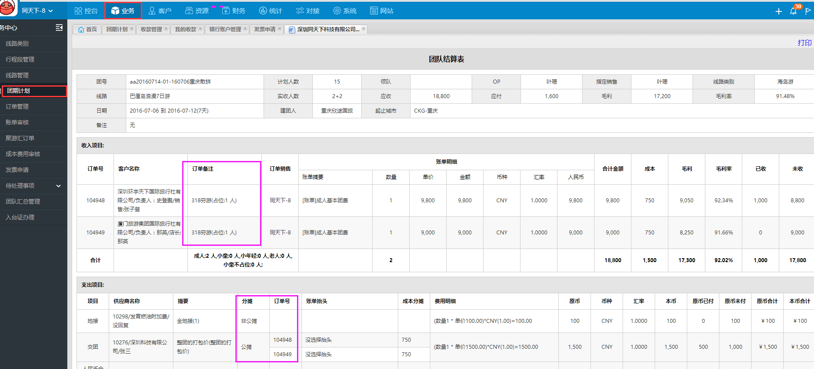Click the 团队结算表 title
Image resolution: width=814 pixels, height=369 pixels.
(446, 59)
